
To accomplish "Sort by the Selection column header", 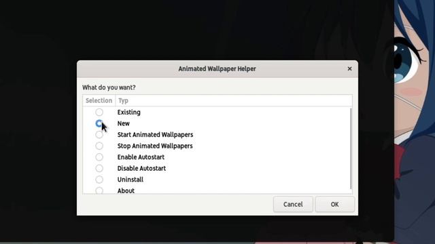I will [x=99, y=100].
